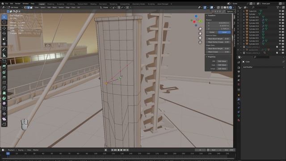Open the Options dropdown in viewport
The height and width of the screenshot is (161, 286).
(231, 12)
